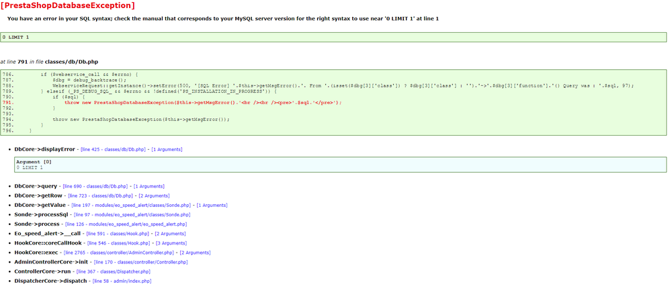Open line 170 Controller.php link
Screen dimensions: 672x303
point(140,262)
